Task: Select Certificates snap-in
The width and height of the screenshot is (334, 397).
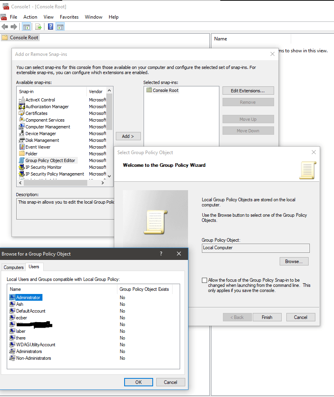Action: point(33,113)
